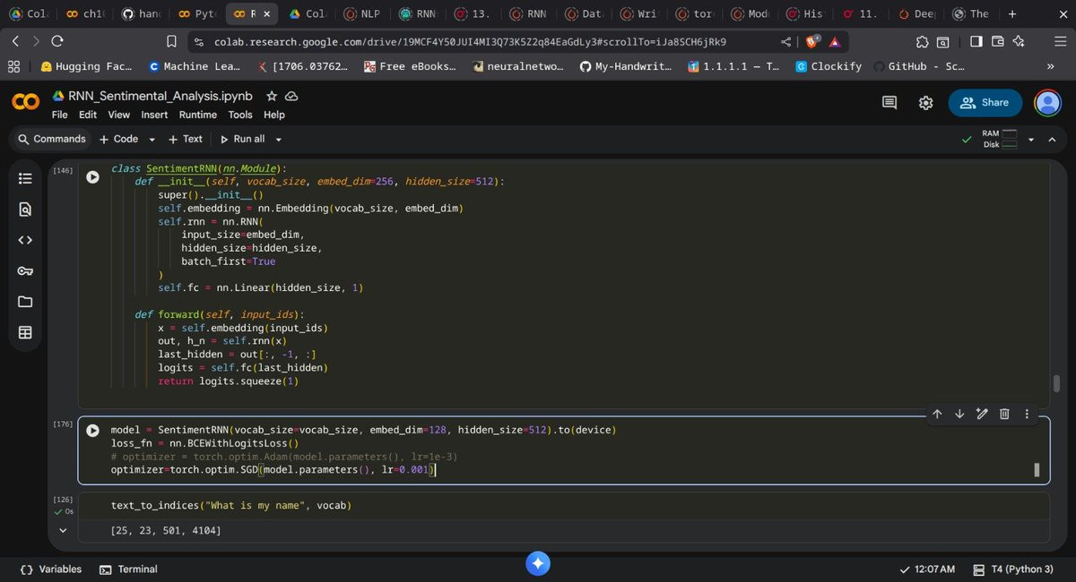Viewport: 1076px width, 582px height.
Task: Open the find and replace panel
Action: 25,210
